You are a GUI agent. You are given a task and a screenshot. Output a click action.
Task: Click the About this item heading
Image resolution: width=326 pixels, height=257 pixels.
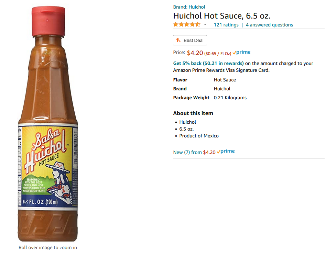(193, 113)
